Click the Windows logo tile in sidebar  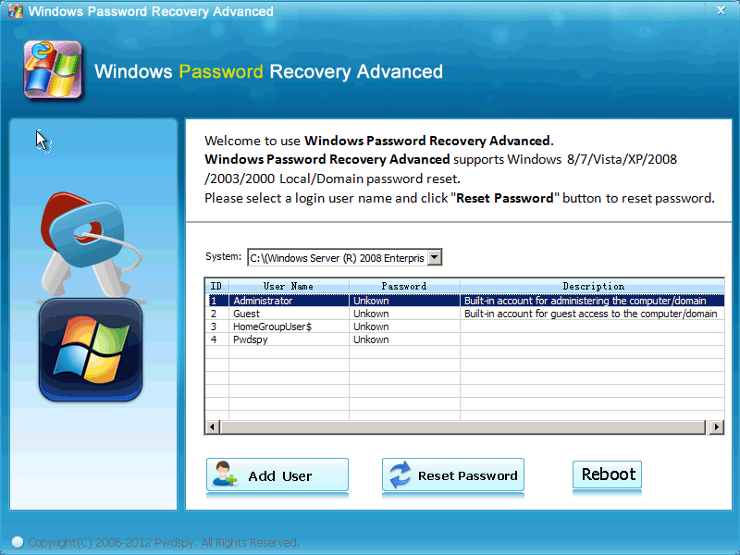coord(91,351)
